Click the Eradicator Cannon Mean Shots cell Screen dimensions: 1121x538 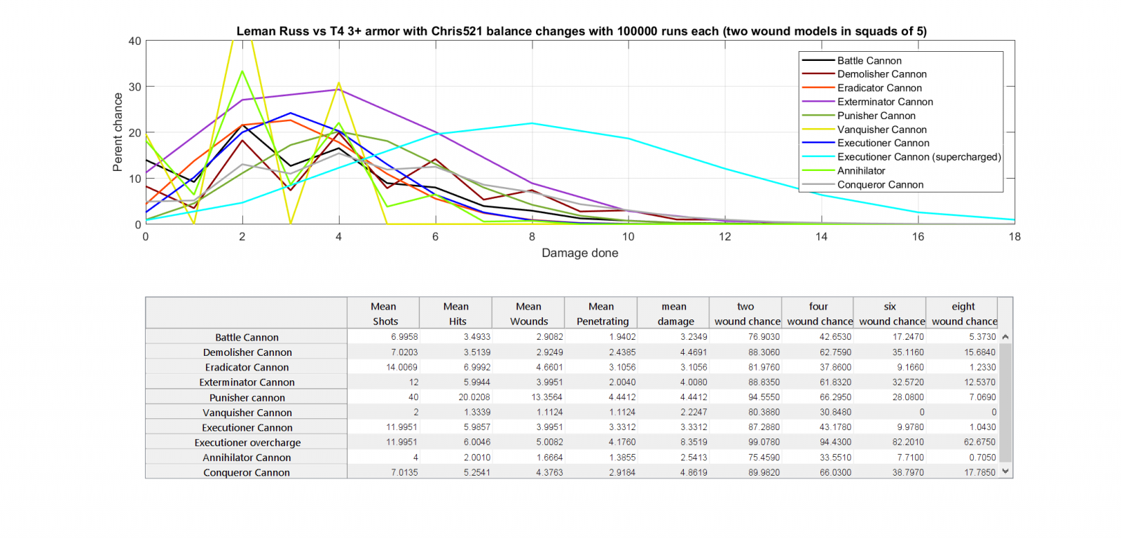point(384,367)
